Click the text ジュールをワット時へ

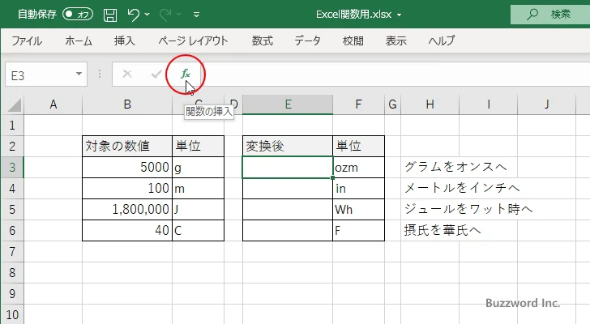pos(468,209)
